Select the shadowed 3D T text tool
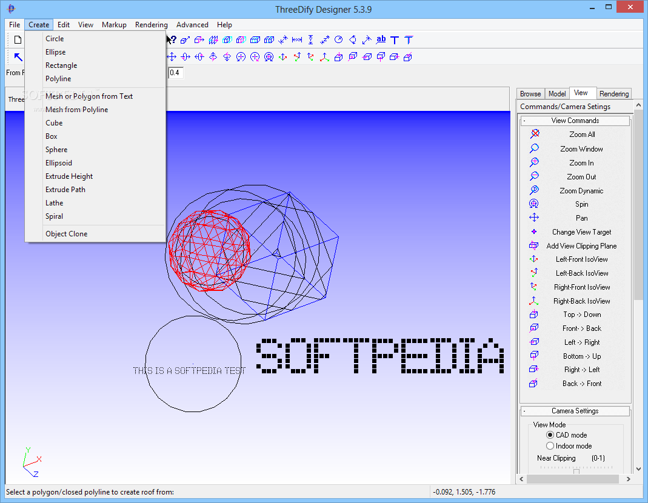The width and height of the screenshot is (648, 503). pos(409,40)
